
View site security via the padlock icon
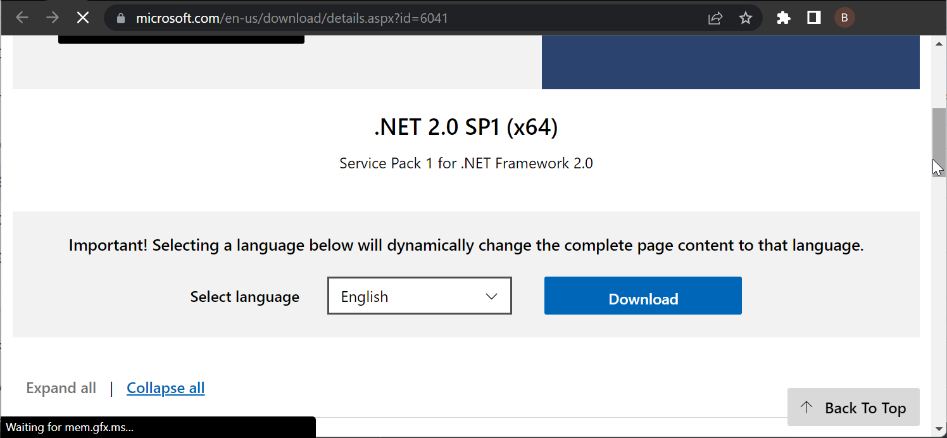120,18
